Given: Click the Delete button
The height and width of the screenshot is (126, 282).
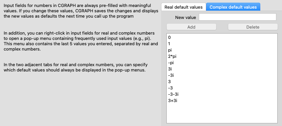Looking at the screenshot, I should click(253, 27).
